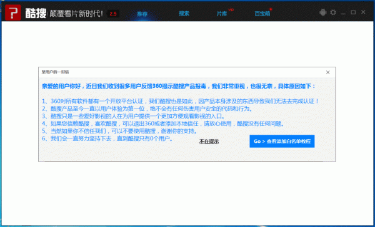Open the 百宝箱 tab
The height and width of the screenshot is (227, 375).
(262, 14)
